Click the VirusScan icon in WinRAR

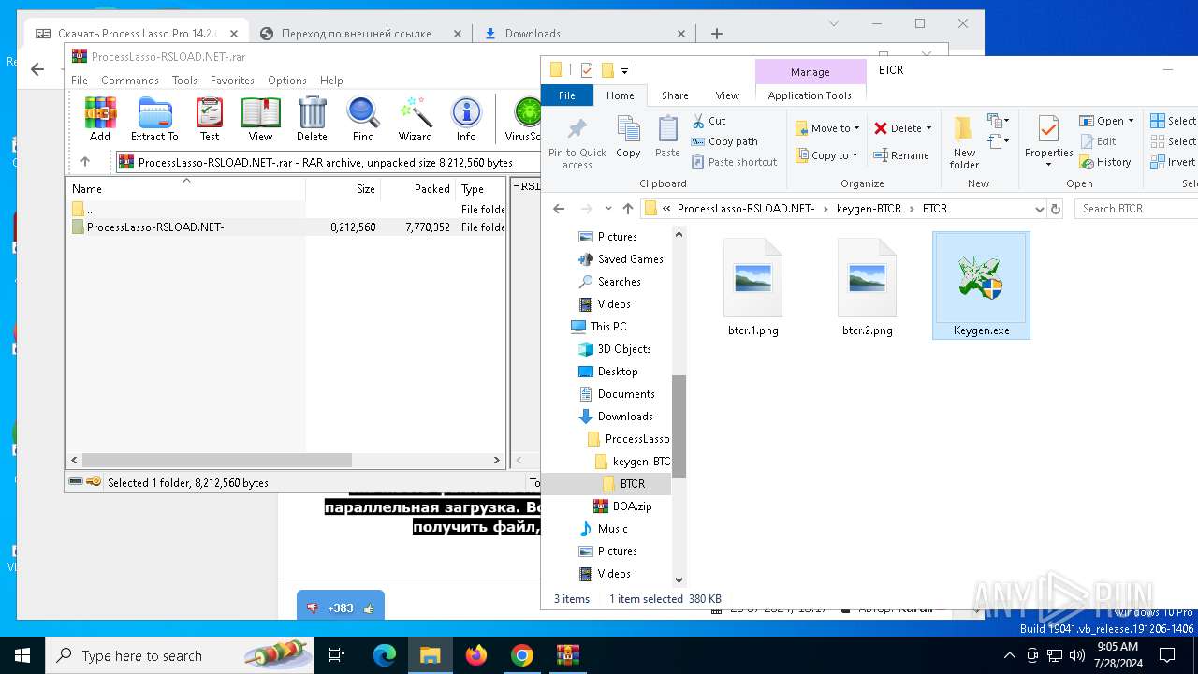coord(524,119)
